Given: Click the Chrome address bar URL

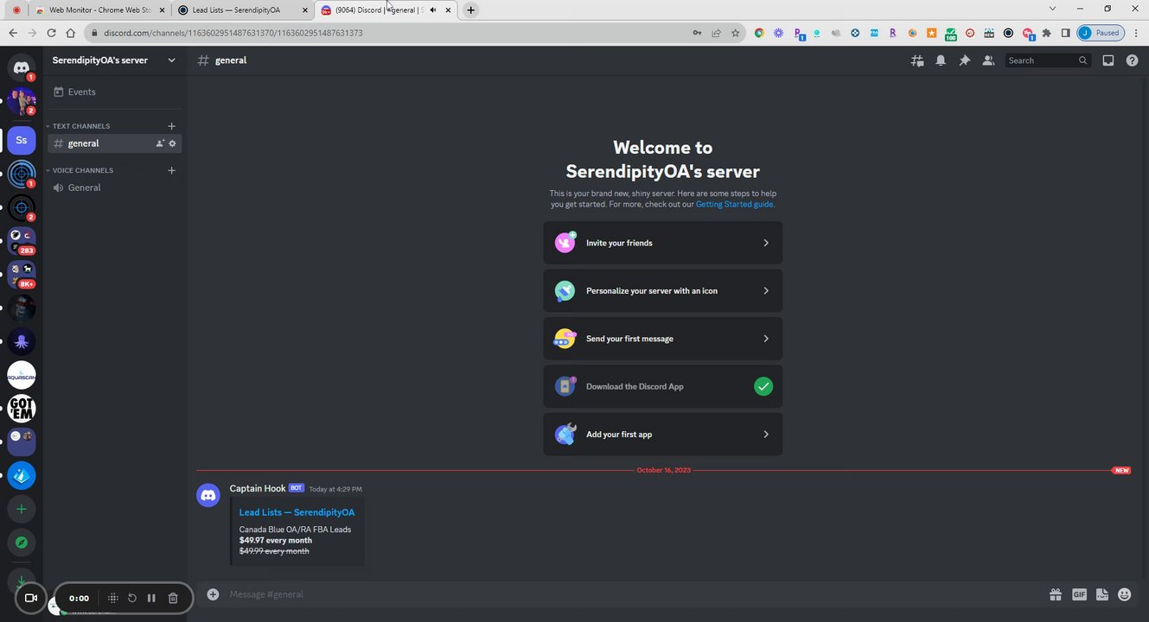Looking at the screenshot, I should [x=233, y=33].
